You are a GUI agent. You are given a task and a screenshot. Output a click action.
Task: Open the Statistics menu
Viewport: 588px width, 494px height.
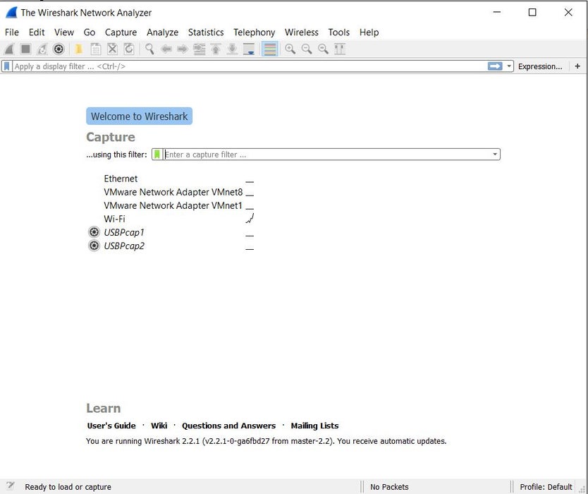tap(206, 32)
